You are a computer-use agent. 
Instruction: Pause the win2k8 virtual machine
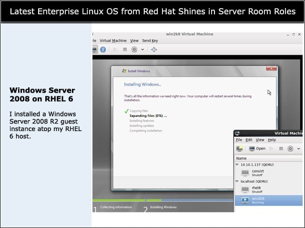pyautogui.click(x=125, y=49)
